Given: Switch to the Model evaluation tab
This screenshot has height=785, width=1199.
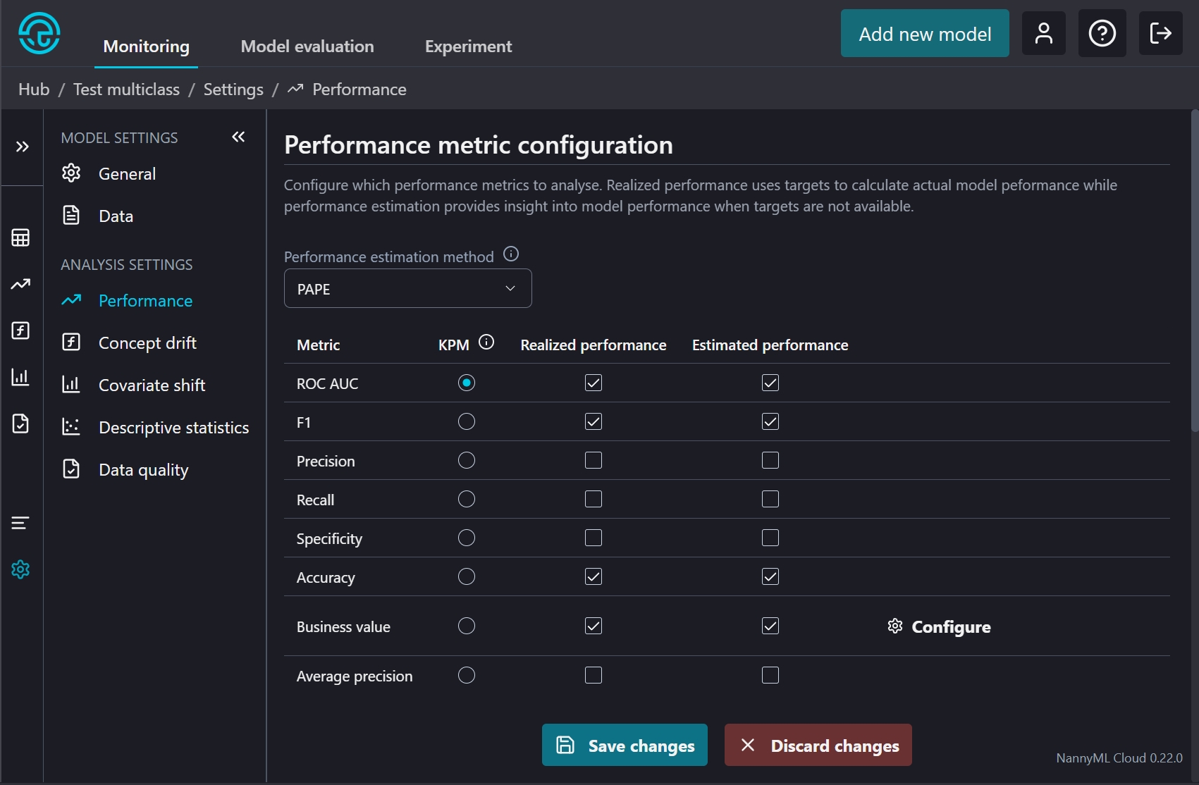Looking at the screenshot, I should point(307,47).
